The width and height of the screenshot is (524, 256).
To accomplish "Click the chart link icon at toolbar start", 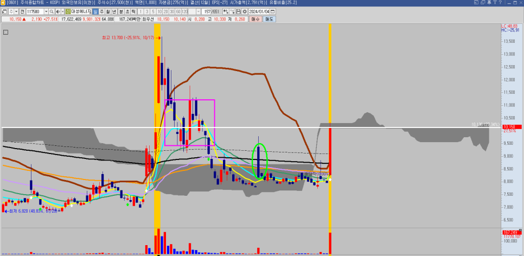I will (x=4, y=11).
